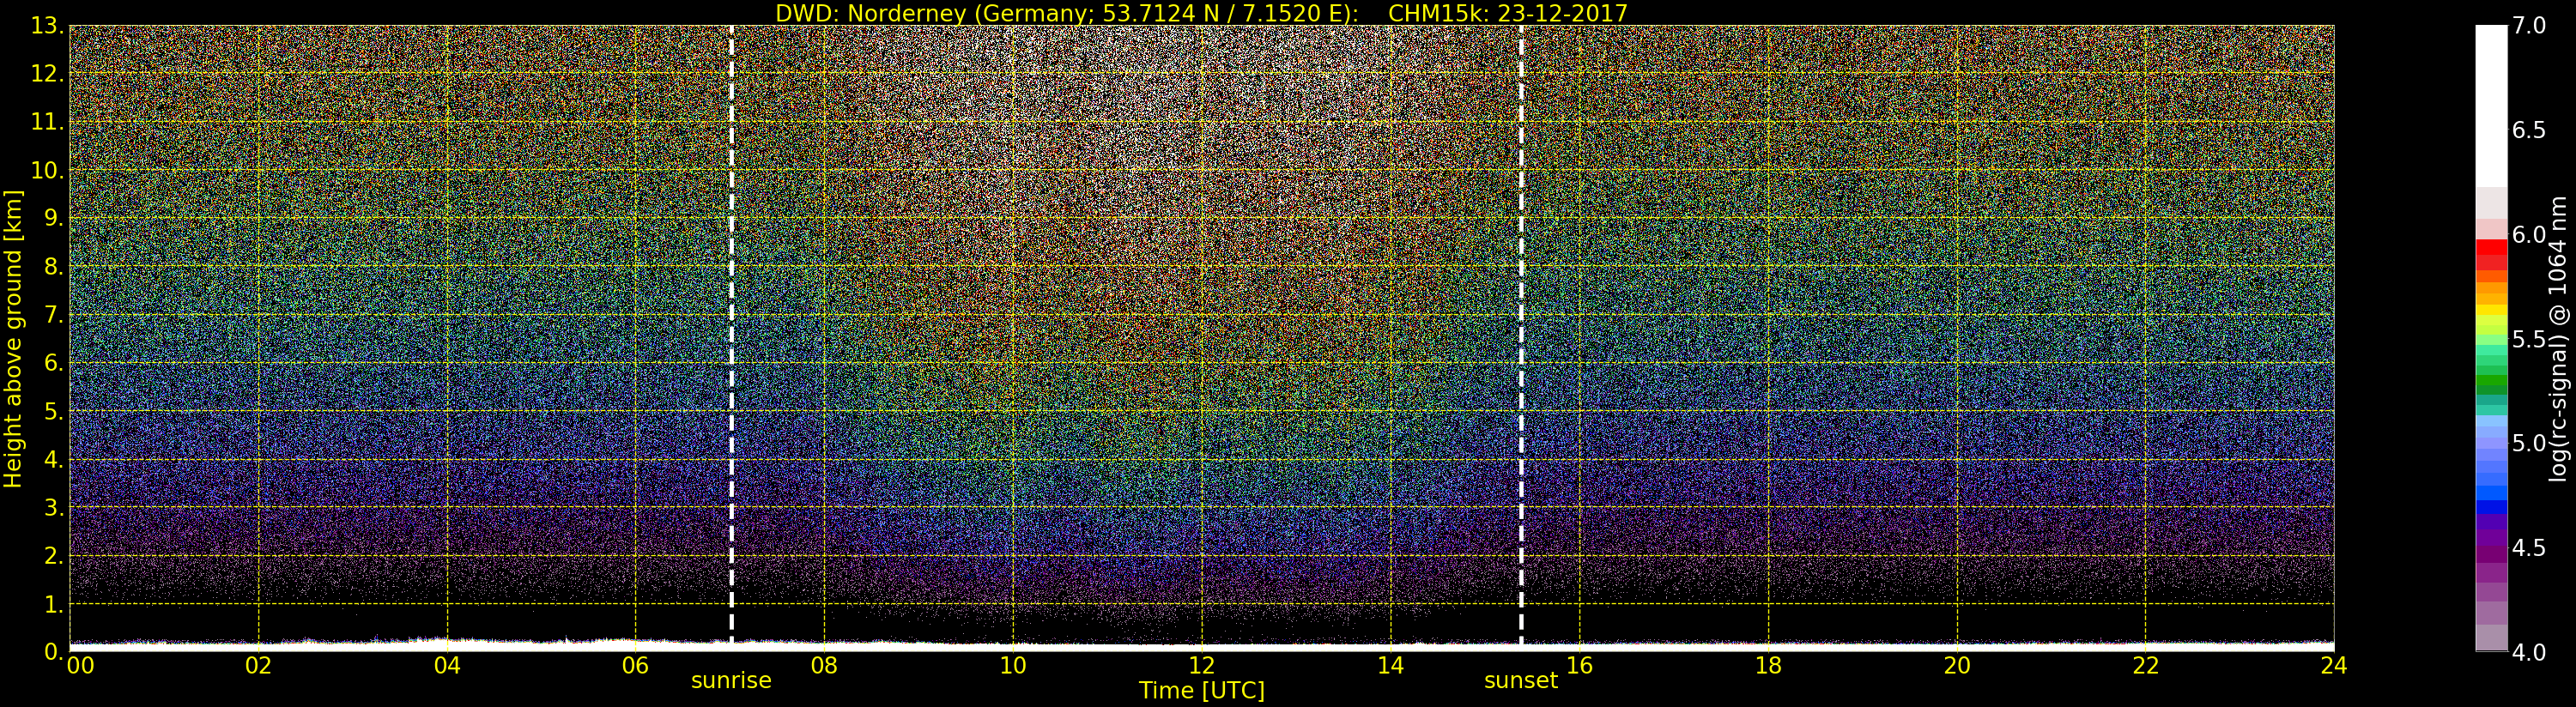Click the colorbar value label '6.5'
Screen dimensions: 2576x707
[x=2529, y=130]
